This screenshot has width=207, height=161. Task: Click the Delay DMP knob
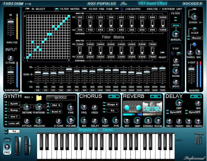click(x=179, y=103)
